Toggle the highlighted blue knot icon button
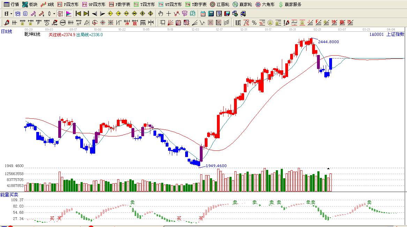This screenshot has height=227, width=407. coord(17,14)
